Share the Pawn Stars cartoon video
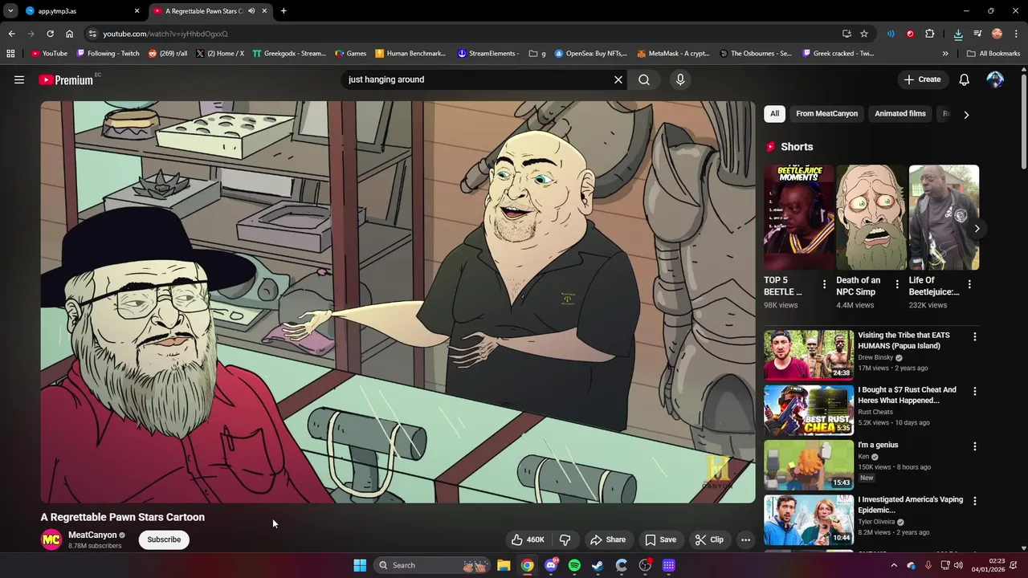 point(608,539)
